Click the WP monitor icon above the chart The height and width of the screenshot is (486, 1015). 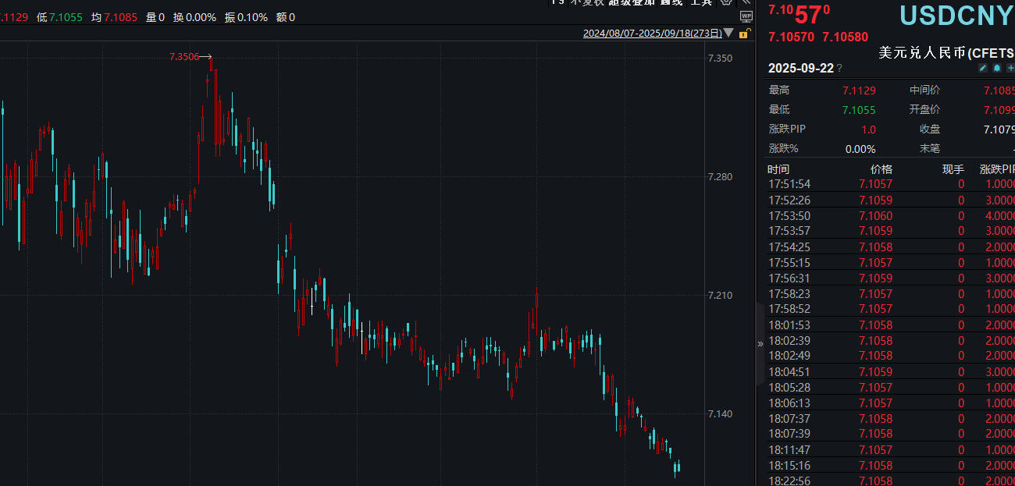point(746,16)
